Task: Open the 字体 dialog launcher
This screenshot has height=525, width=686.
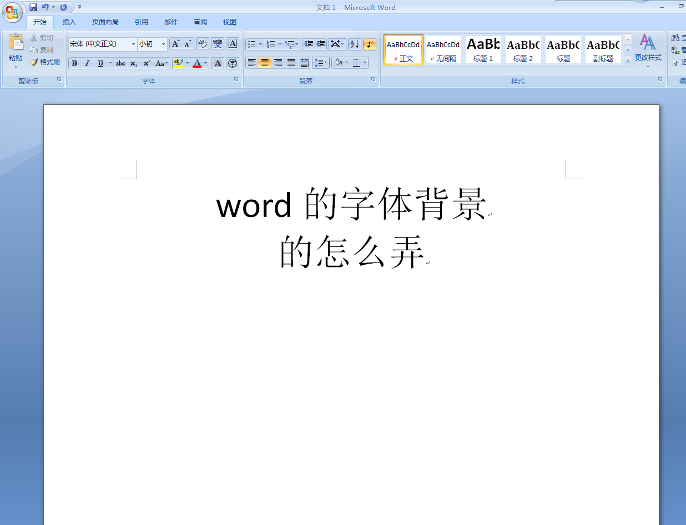Action: [236, 80]
